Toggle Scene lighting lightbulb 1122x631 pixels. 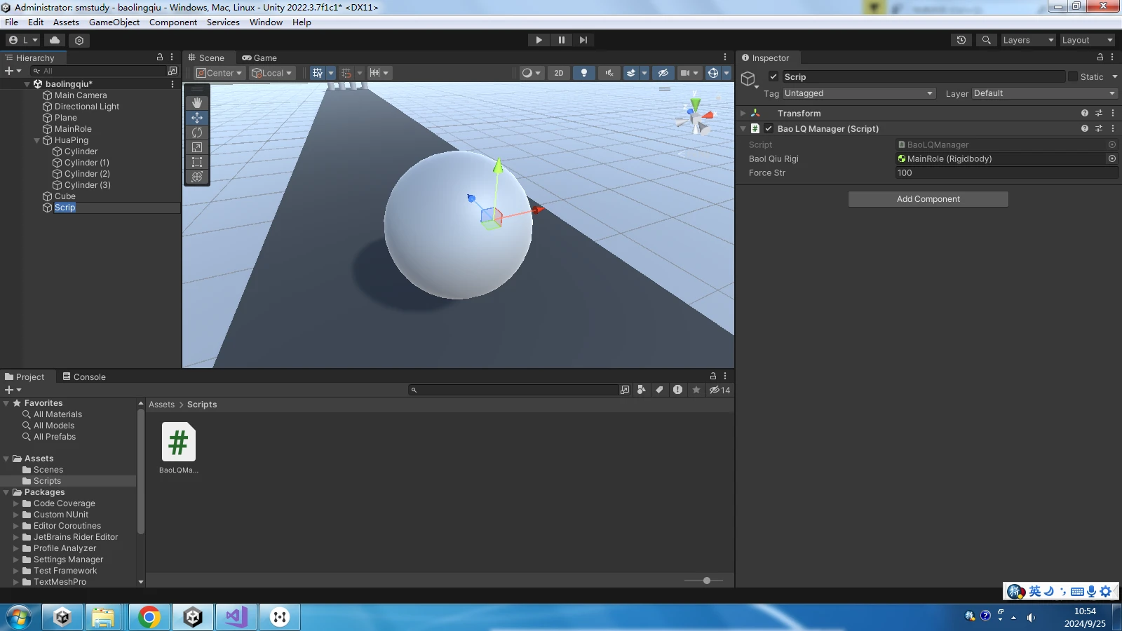pos(584,73)
